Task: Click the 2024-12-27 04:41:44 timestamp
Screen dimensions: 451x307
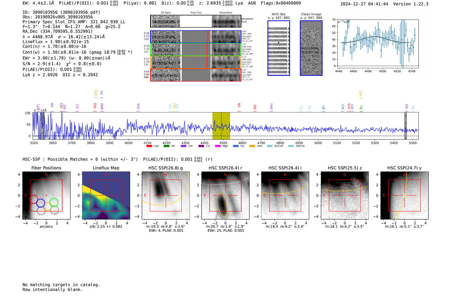Action: point(364,4)
